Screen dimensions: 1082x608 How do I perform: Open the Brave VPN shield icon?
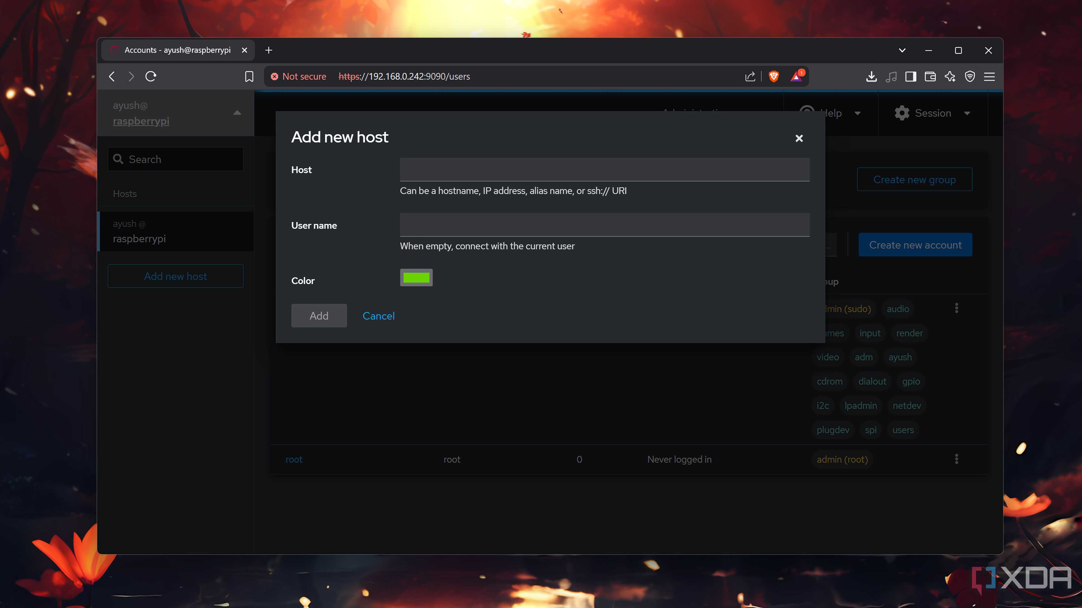click(x=969, y=76)
